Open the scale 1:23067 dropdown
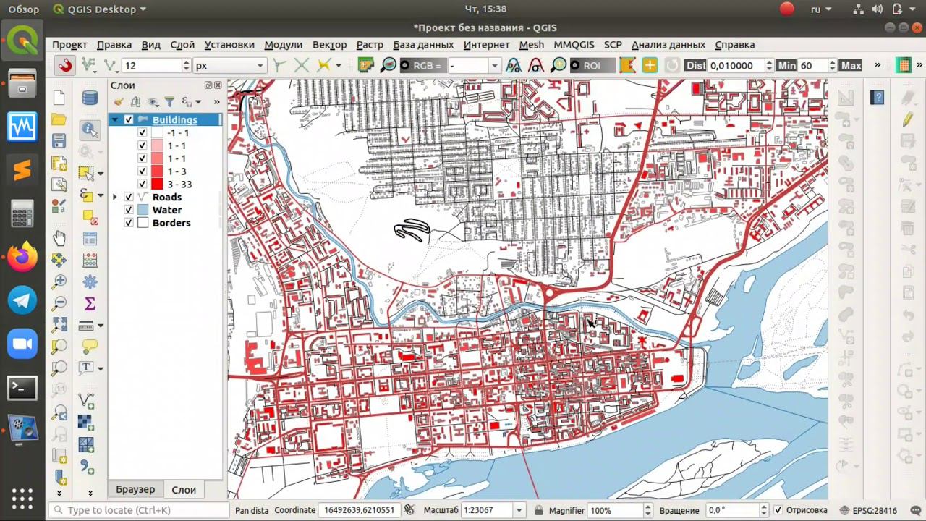The image size is (926, 521). coord(519,510)
